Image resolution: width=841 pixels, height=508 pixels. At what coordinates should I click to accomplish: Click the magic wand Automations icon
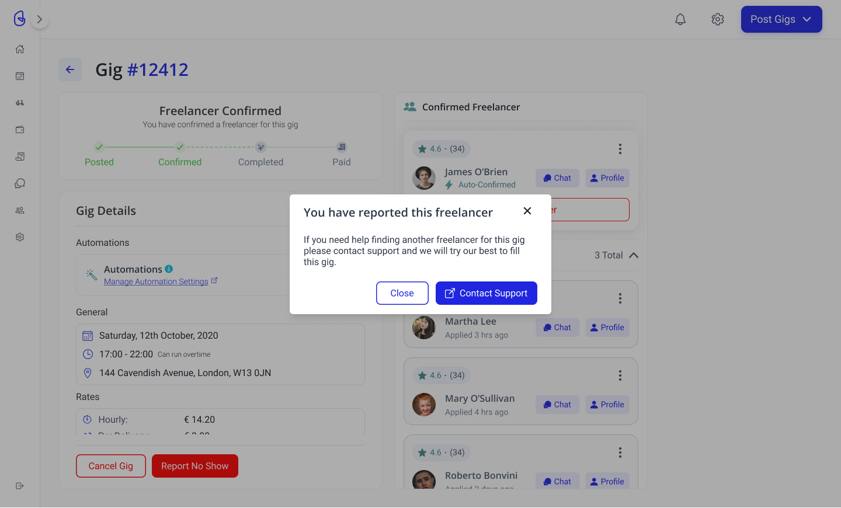91,274
